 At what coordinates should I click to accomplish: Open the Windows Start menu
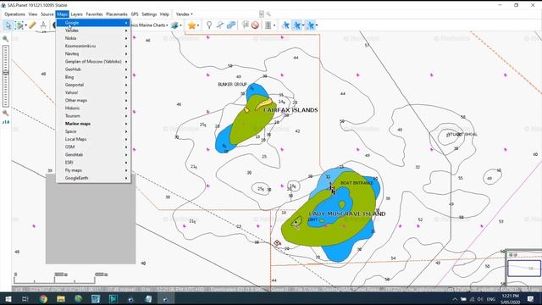pos(8,299)
